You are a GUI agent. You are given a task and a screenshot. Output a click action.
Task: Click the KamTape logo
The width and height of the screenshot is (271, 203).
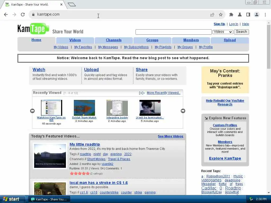33,29
